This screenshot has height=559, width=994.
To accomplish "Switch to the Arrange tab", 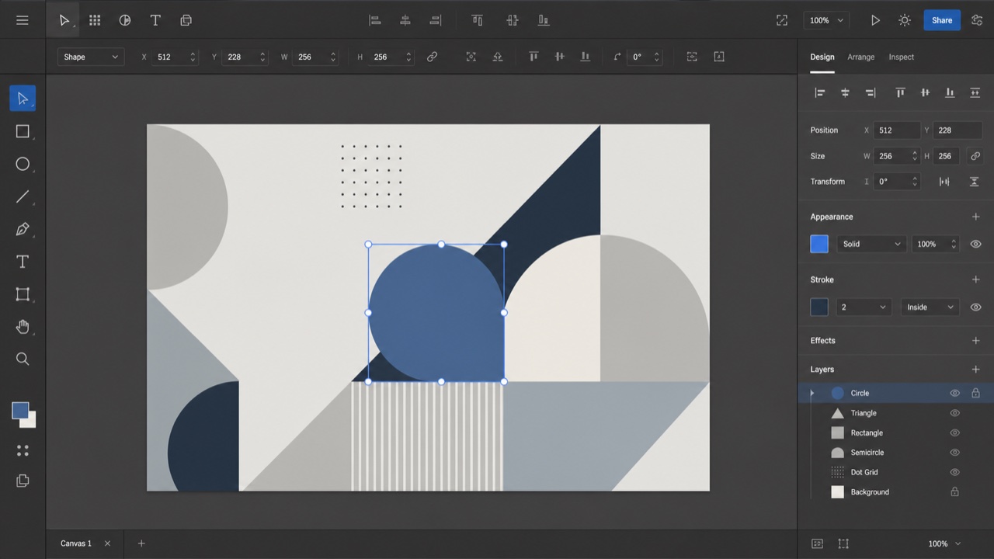I will (x=860, y=57).
